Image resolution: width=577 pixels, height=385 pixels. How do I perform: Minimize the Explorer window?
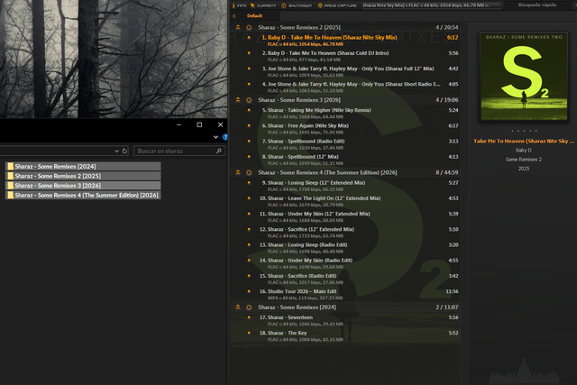[179, 124]
